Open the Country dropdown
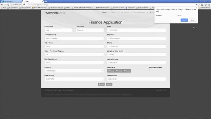The image size is (211, 119). click(x=74, y=71)
